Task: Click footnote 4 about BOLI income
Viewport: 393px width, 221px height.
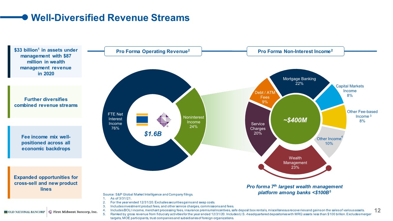Action: [234, 210]
